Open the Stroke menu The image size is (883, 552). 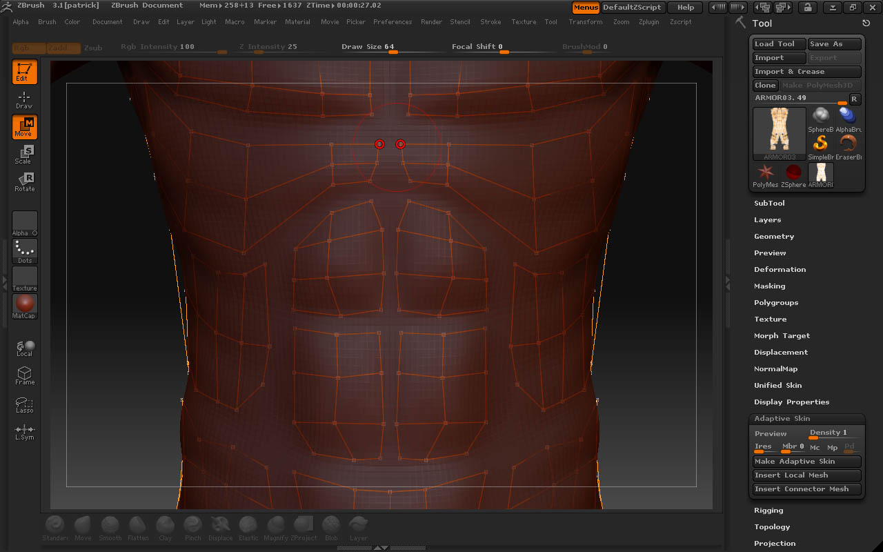click(491, 22)
